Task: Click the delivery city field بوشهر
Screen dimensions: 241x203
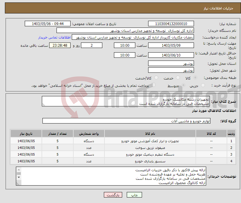Action: (171, 70)
